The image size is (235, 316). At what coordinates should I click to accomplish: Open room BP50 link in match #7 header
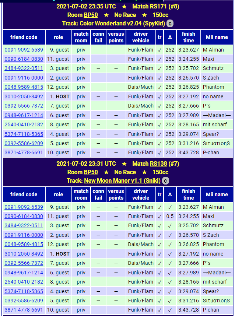tap(91, 172)
